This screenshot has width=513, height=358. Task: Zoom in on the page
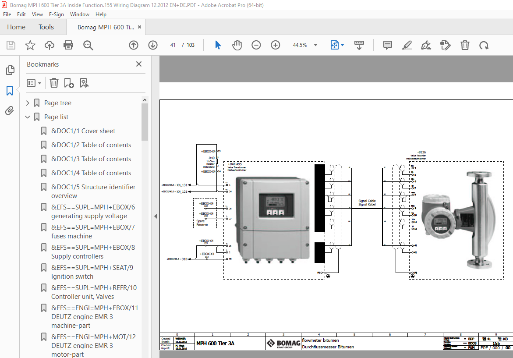click(276, 45)
